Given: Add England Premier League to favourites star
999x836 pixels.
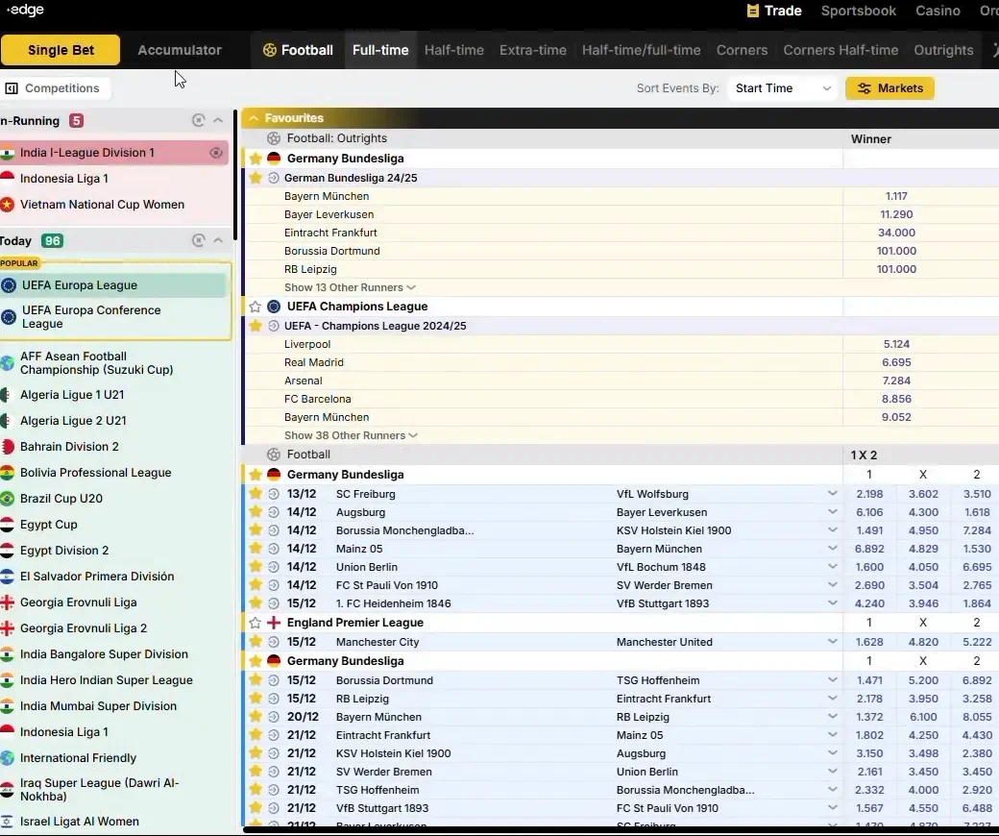Looking at the screenshot, I should 256,623.
